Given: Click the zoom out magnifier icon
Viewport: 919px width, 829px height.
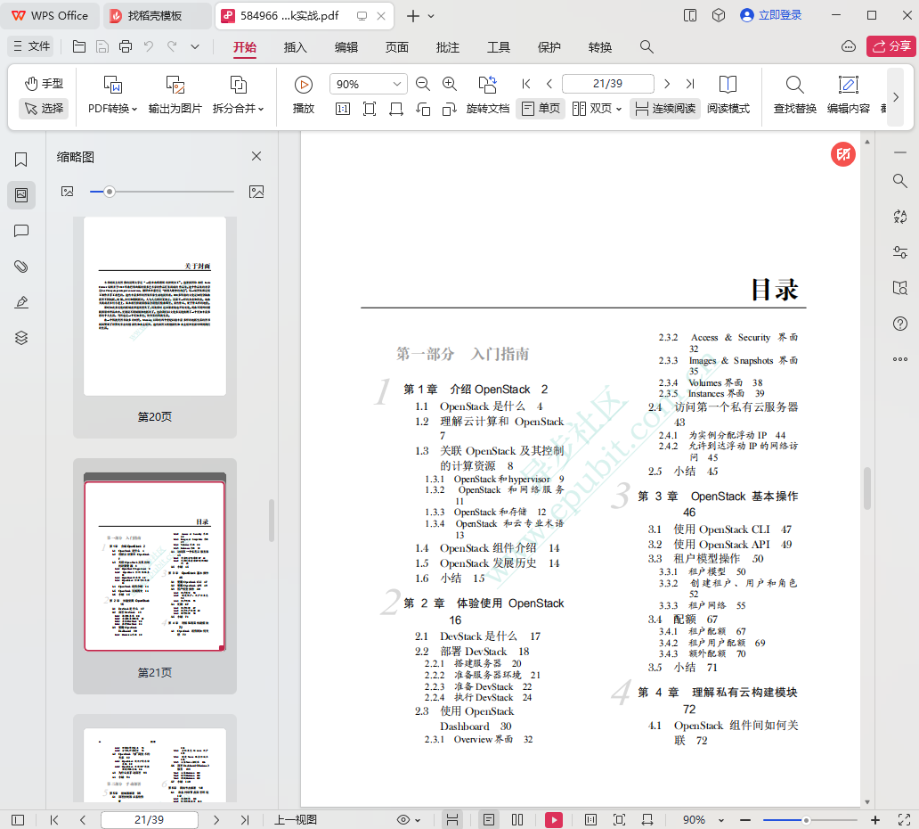Looking at the screenshot, I should click(423, 84).
